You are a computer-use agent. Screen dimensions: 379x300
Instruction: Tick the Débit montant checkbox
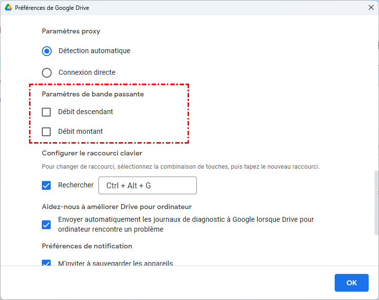[46, 132]
